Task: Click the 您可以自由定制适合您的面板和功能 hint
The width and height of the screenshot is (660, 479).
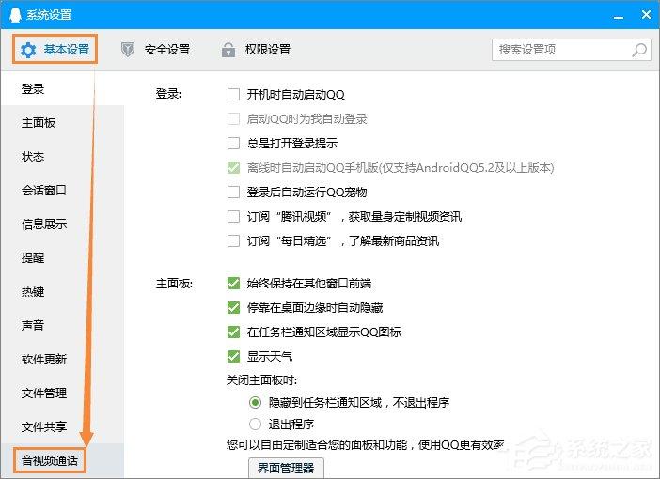Action: click(366, 444)
